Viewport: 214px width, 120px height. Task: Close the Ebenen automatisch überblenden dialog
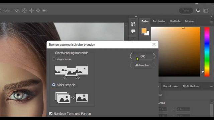[x=154, y=44]
